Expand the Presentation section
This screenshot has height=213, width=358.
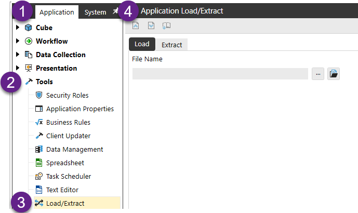[18, 68]
